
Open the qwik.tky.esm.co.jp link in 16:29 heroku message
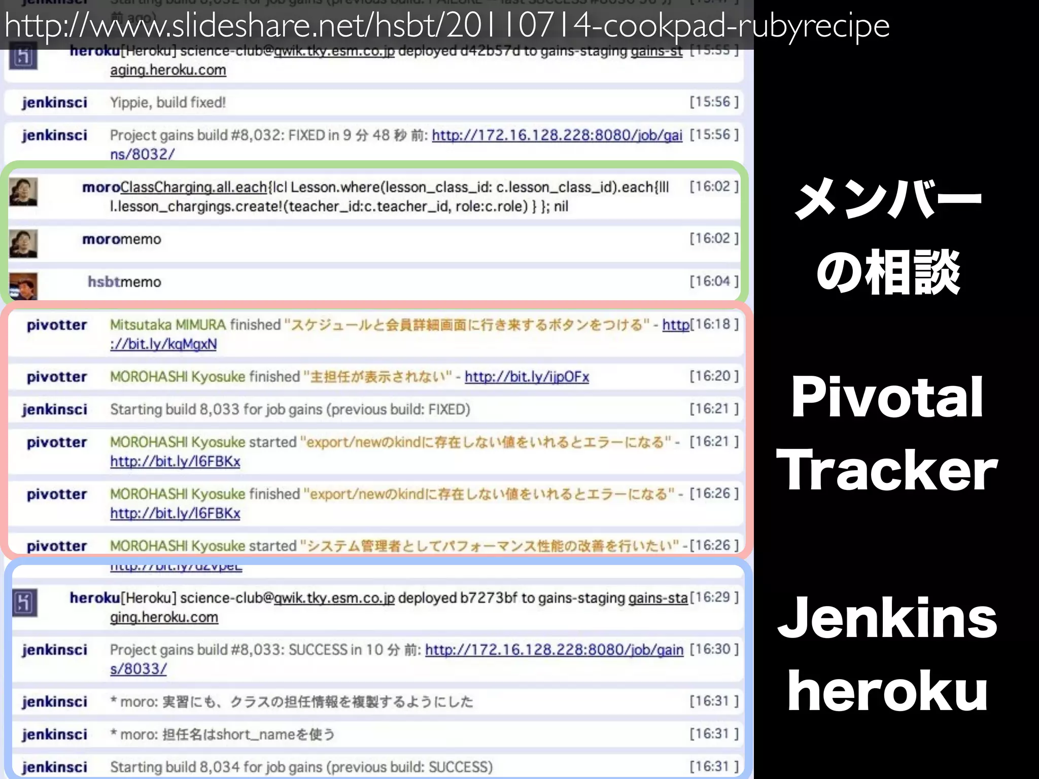(x=334, y=598)
